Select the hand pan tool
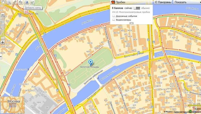This screenshot has width=201, height=114. pyautogui.click(x=3, y=2)
